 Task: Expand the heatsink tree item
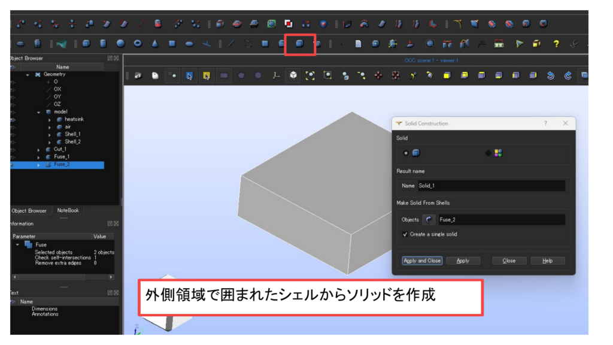[50, 120]
